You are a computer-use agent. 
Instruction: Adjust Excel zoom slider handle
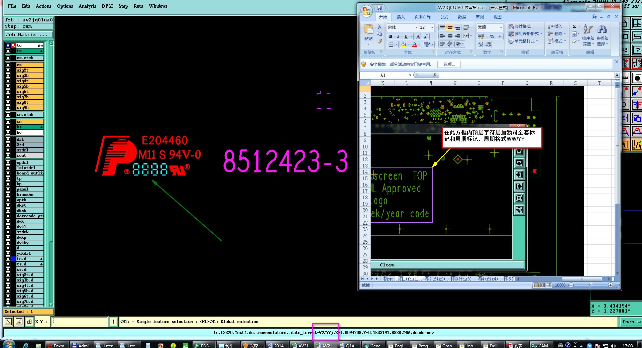(591, 285)
